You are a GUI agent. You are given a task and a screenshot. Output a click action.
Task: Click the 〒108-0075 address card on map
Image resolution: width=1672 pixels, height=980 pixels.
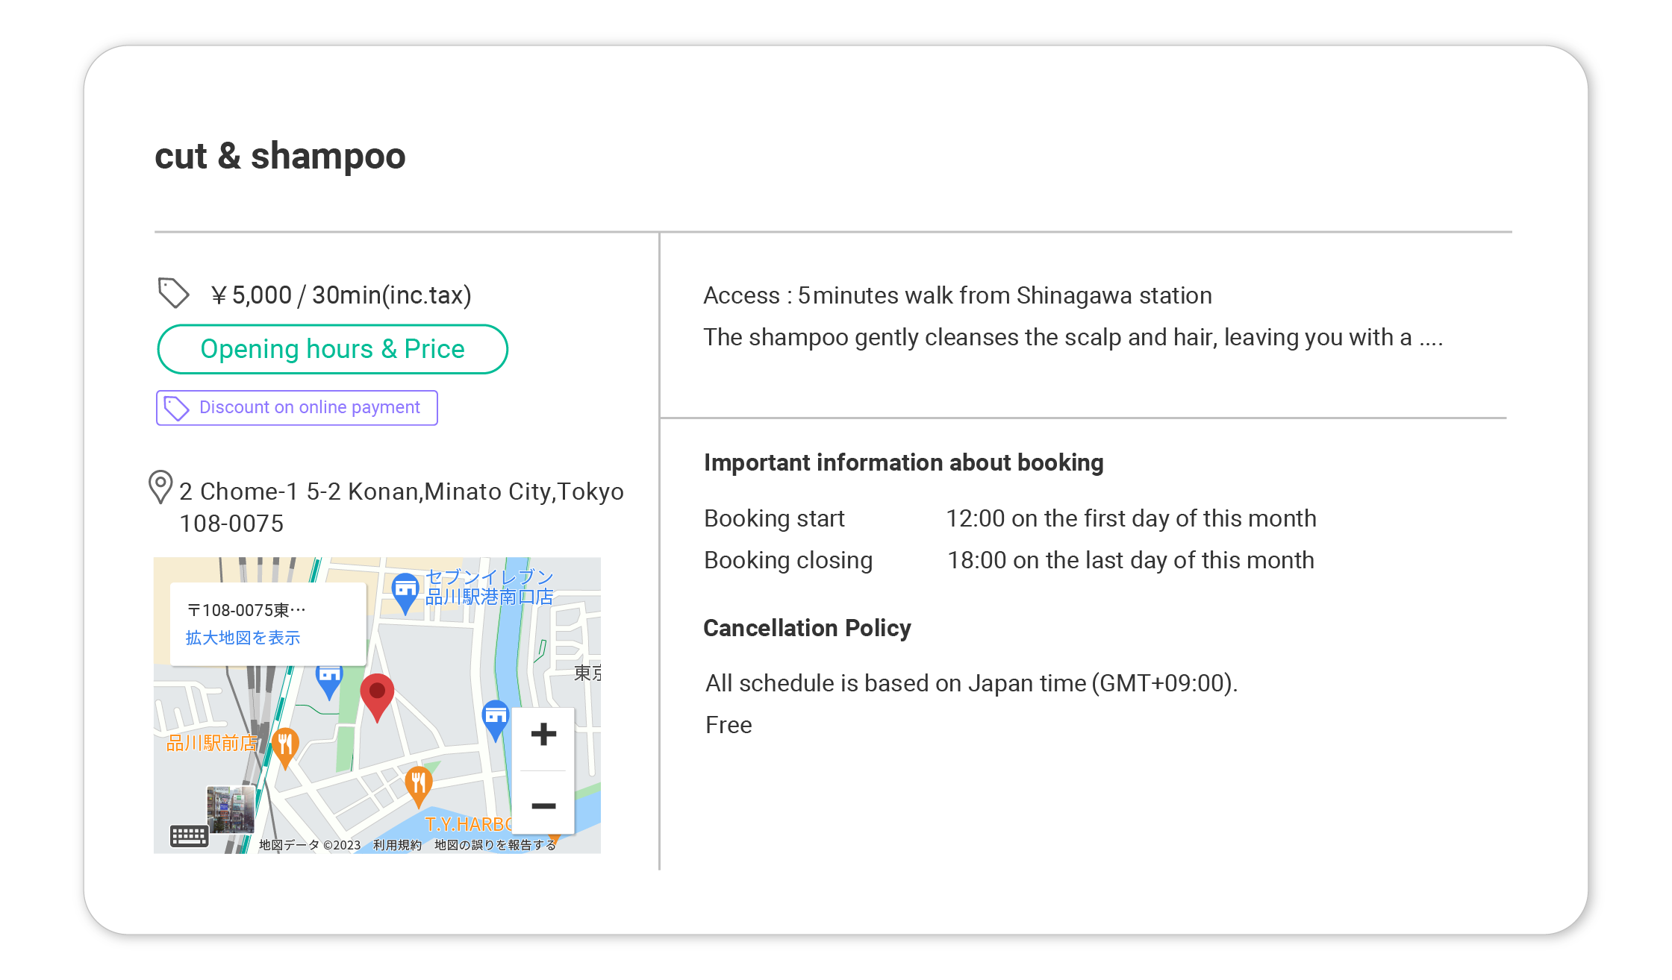click(x=246, y=611)
